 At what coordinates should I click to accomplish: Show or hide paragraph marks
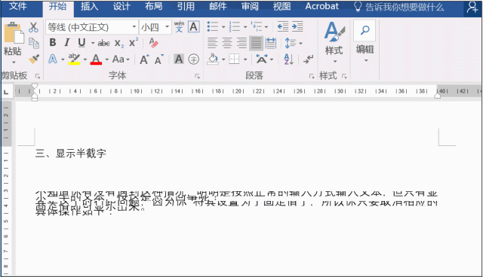pyautogui.click(x=308, y=59)
